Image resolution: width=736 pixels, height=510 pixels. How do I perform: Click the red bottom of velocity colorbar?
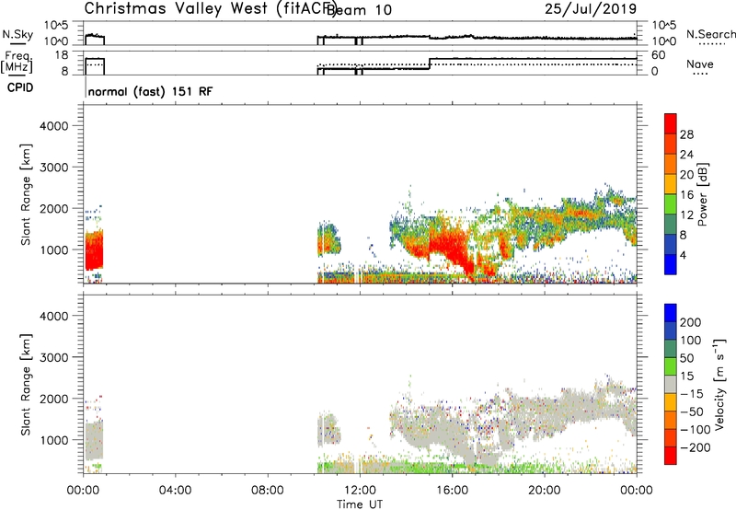[x=671, y=456]
